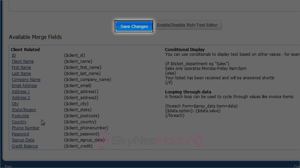The width and height of the screenshot is (300, 168).
Task: Select the {$data.option}: {$data.value} line
Action: point(193,111)
